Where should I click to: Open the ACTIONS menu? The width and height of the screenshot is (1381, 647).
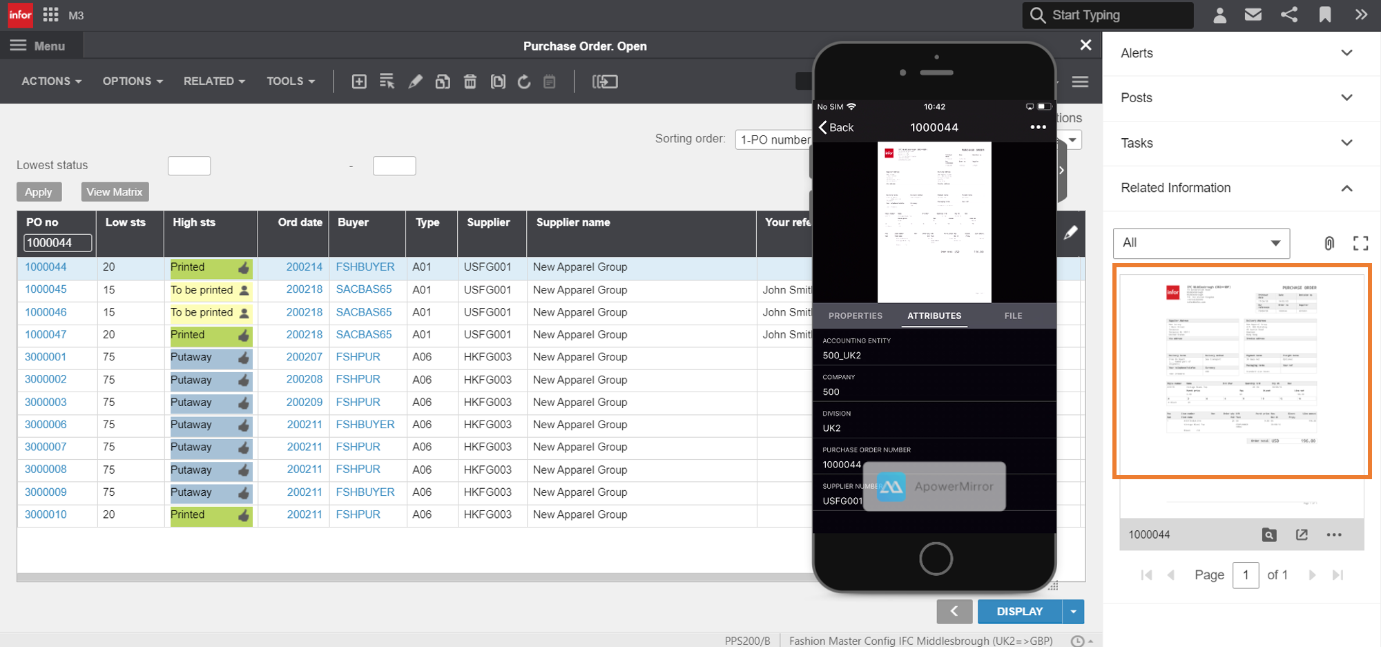(51, 81)
